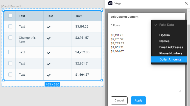
Task: Apply the column content changes
Action: coord(138,100)
